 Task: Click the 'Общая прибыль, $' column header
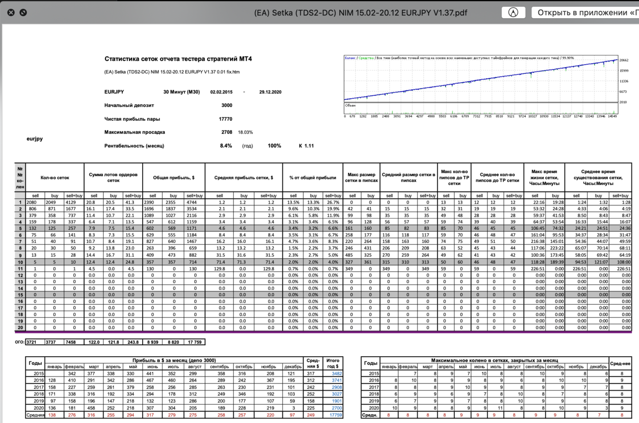click(x=173, y=178)
